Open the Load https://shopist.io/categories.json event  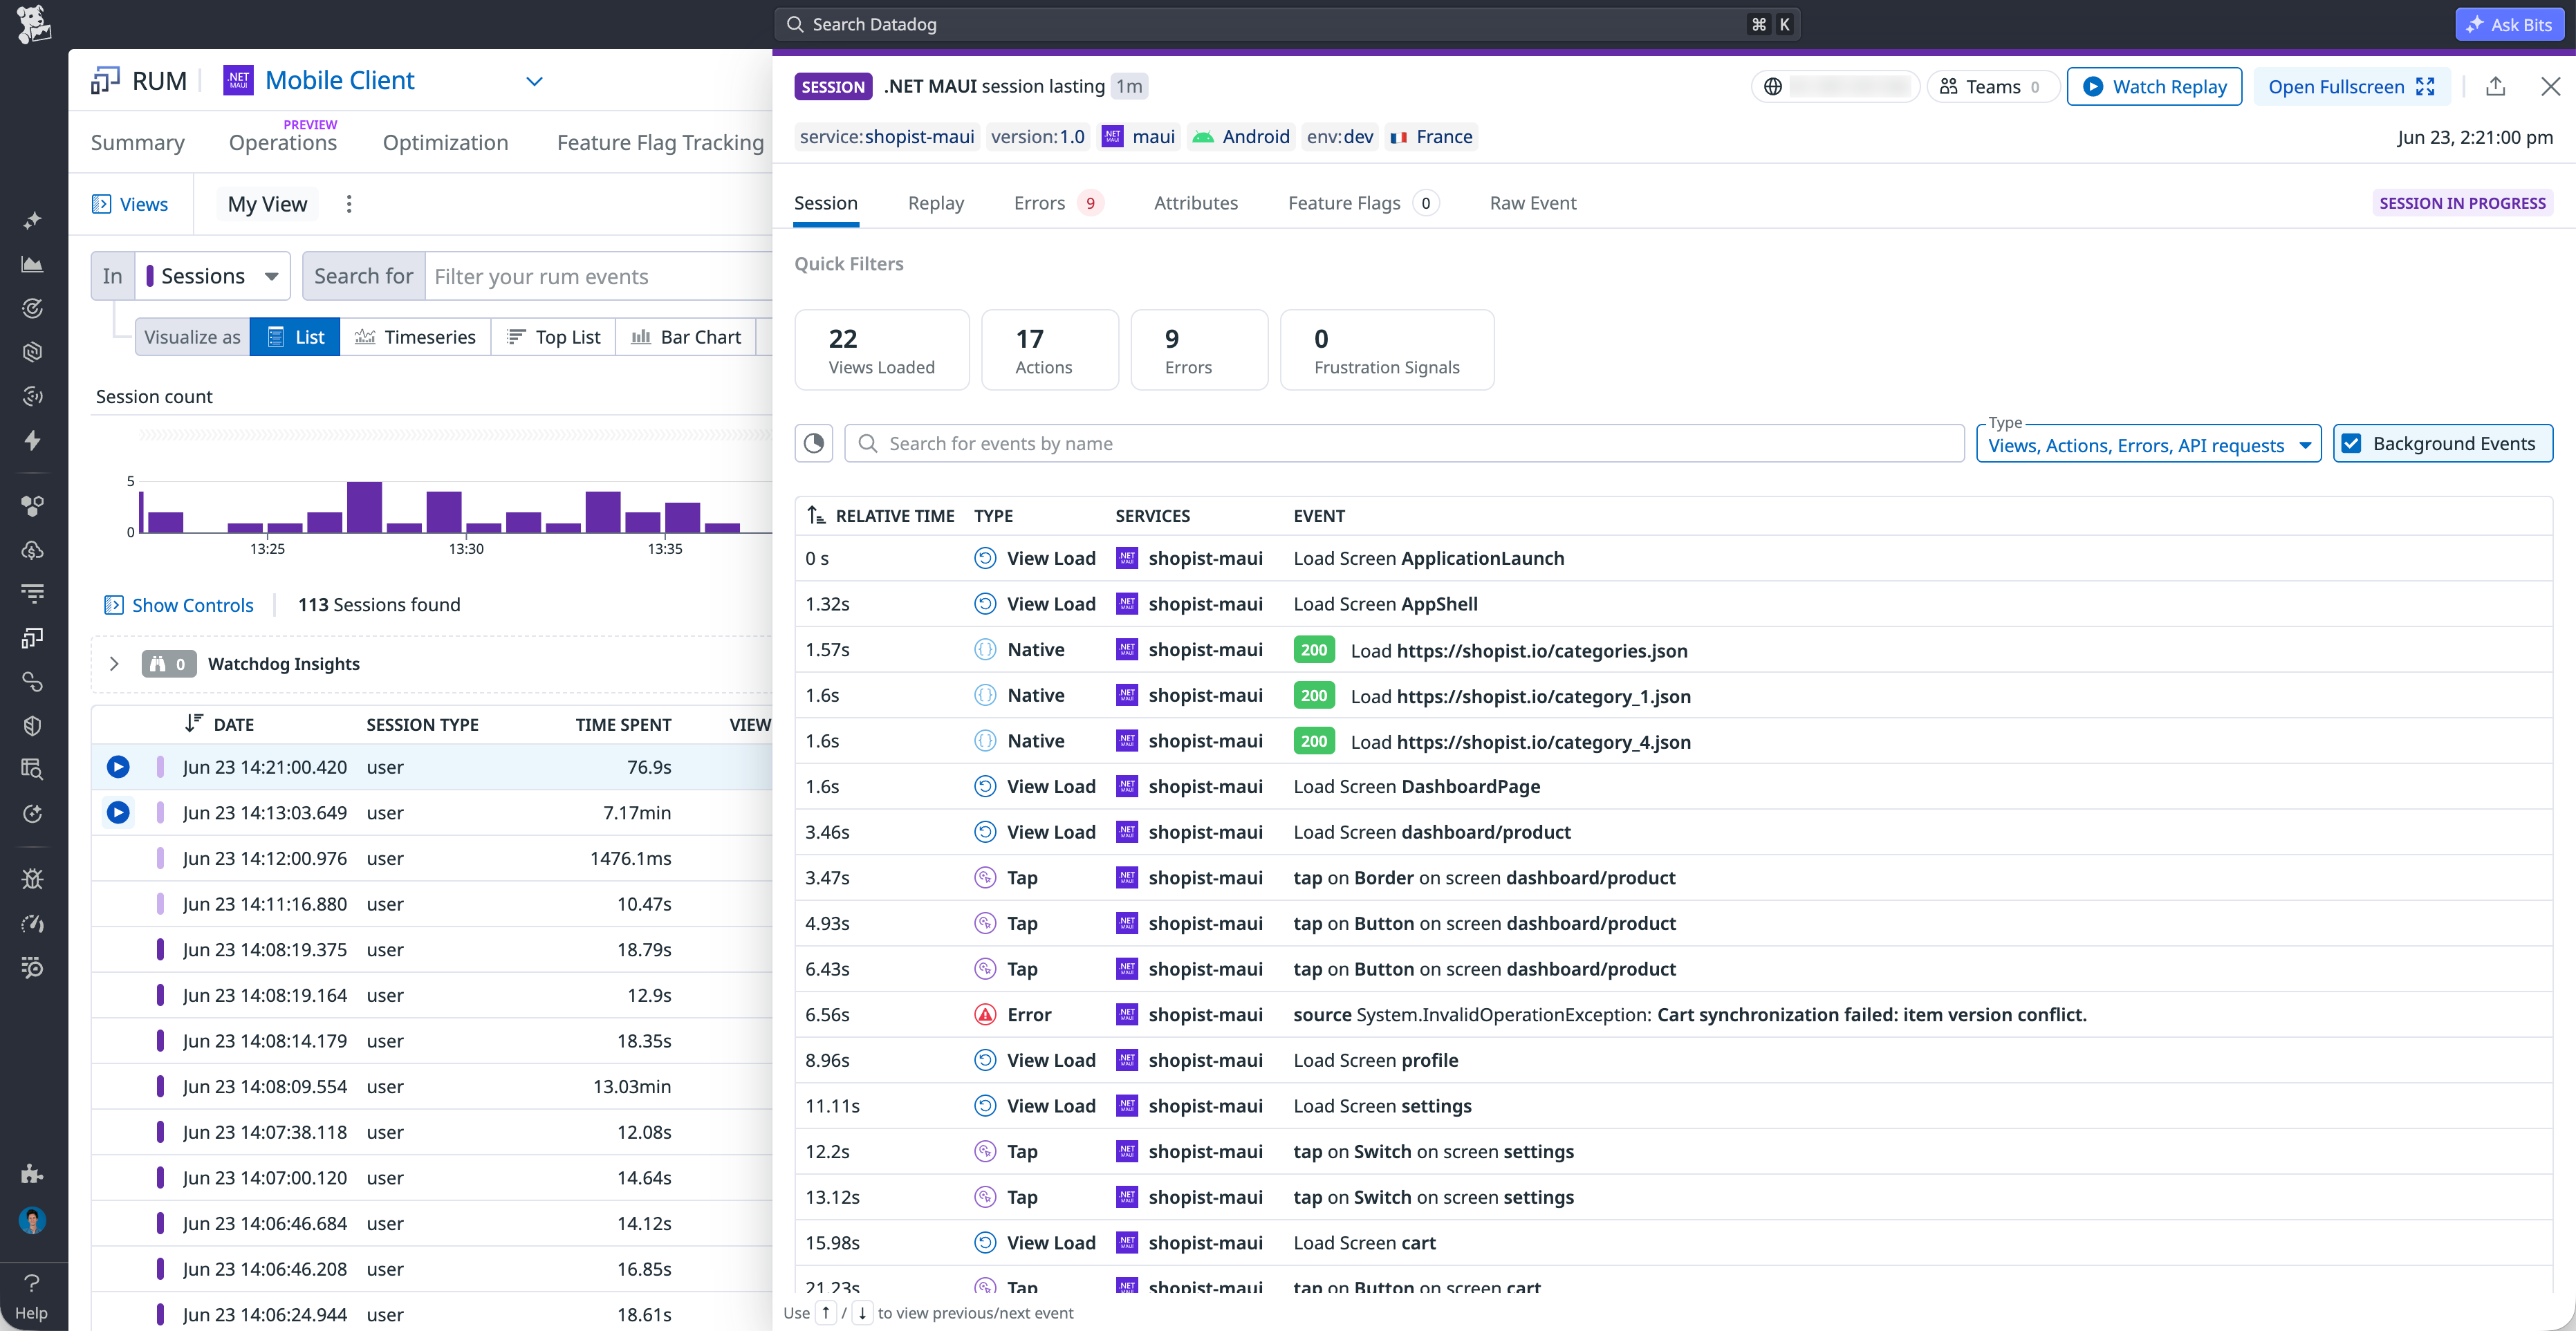[x=1674, y=650]
